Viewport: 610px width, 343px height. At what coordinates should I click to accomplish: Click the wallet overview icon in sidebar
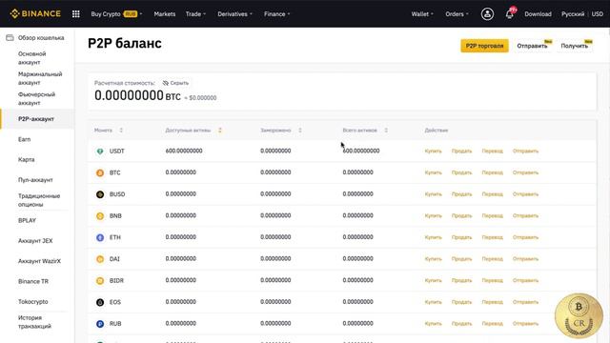(10, 38)
